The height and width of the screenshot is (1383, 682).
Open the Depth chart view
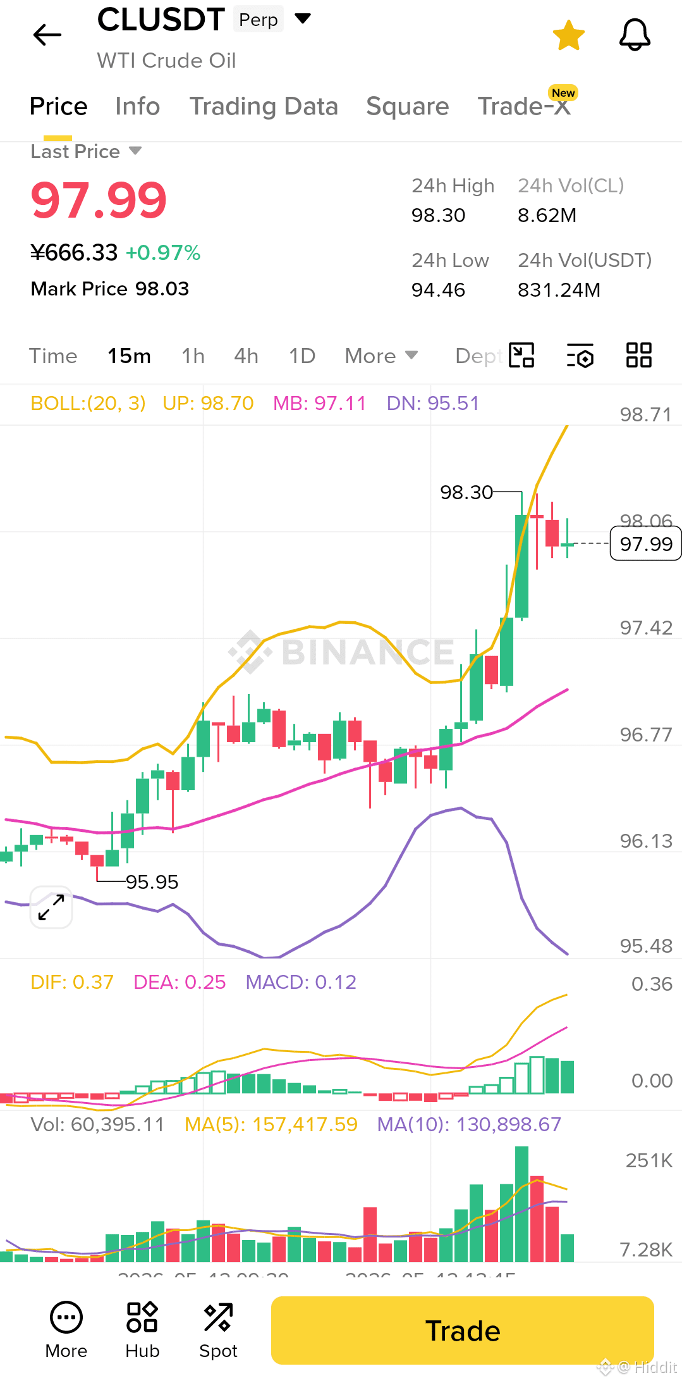click(x=478, y=356)
